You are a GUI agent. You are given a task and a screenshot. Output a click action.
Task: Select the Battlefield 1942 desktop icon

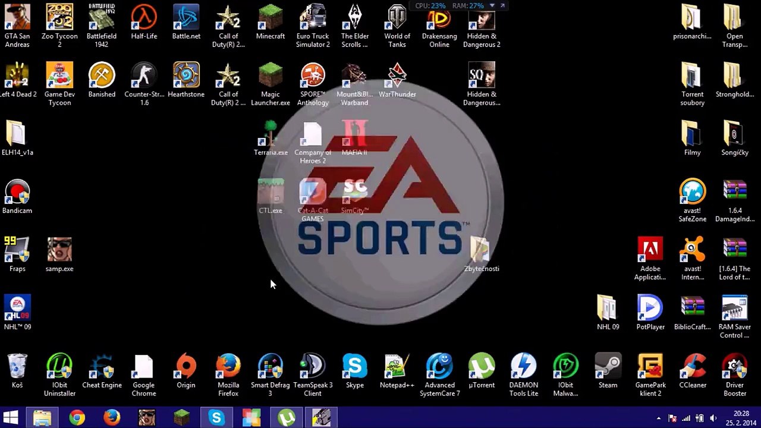pyautogui.click(x=102, y=26)
